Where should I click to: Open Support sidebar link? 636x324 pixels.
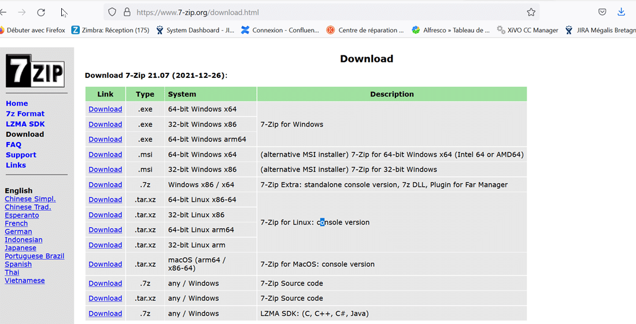pos(21,155)
